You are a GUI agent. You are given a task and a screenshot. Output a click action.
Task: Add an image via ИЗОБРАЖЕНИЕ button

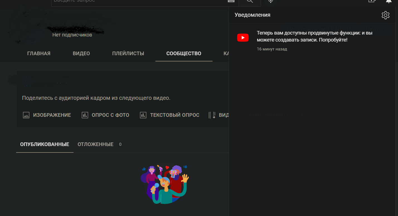click(x=47, y=115)
